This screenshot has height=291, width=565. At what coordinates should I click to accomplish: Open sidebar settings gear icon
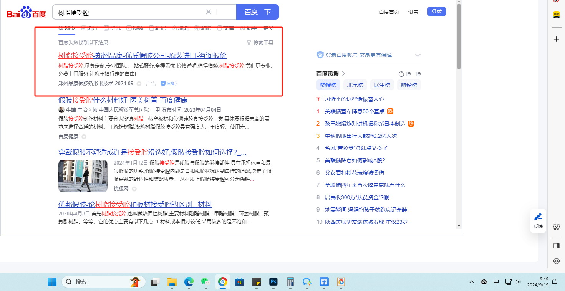point(556,261)
